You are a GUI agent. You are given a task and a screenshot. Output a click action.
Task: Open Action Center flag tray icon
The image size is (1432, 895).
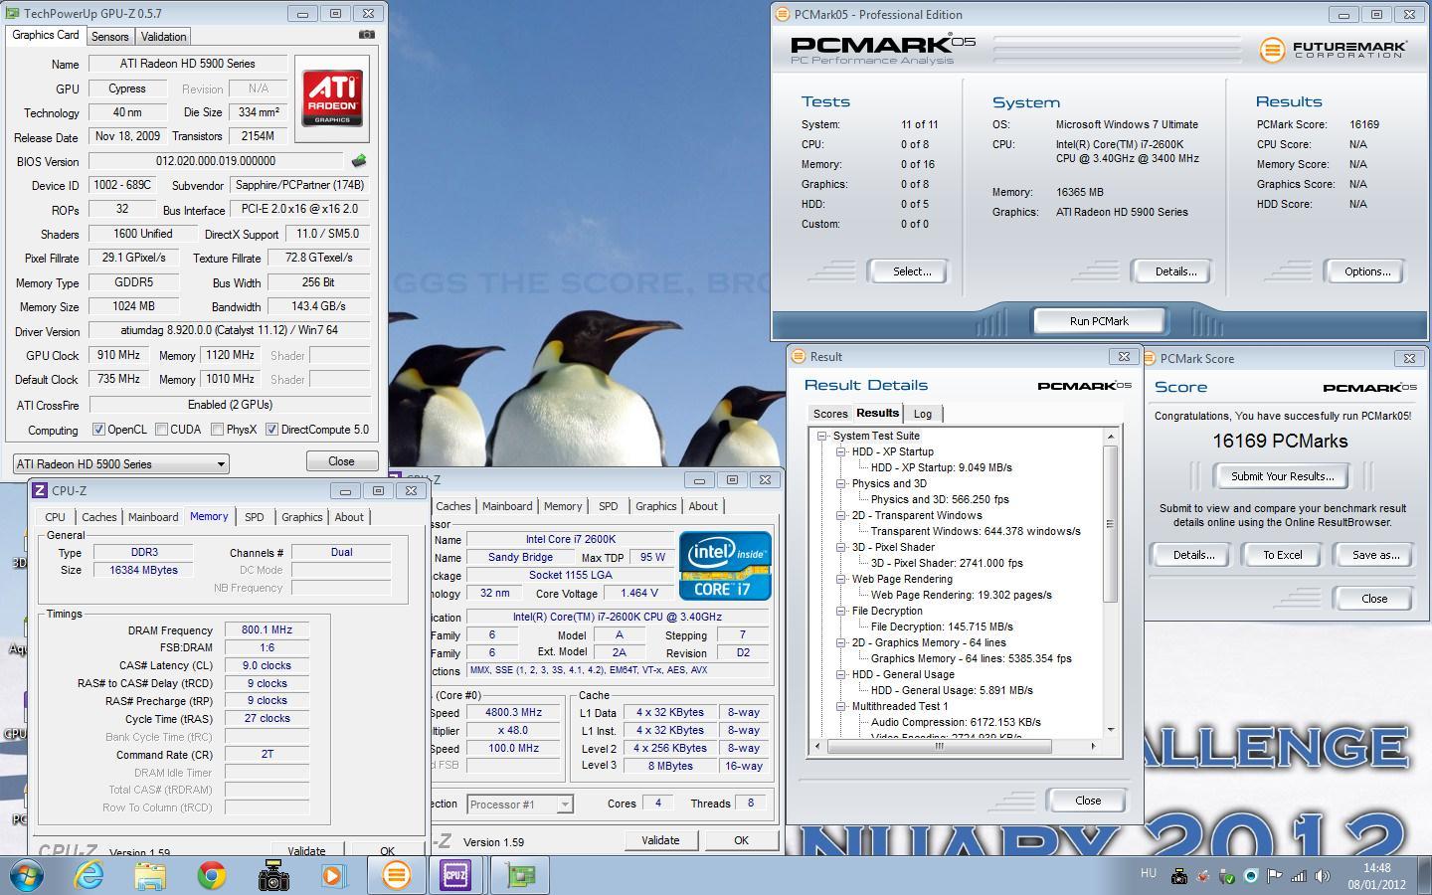(1275, 876)
